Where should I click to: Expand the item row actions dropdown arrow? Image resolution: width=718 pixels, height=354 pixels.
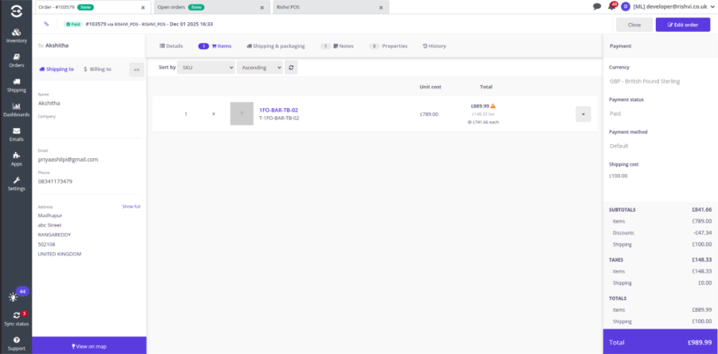(x=583, y=114)
